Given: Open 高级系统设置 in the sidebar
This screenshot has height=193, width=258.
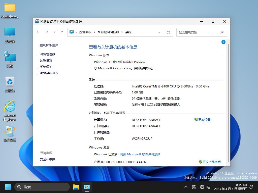Looking at the screenshot, I should click(49, 73).
